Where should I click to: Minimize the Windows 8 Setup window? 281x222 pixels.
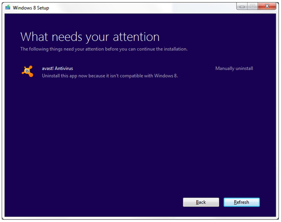point(242,6)
